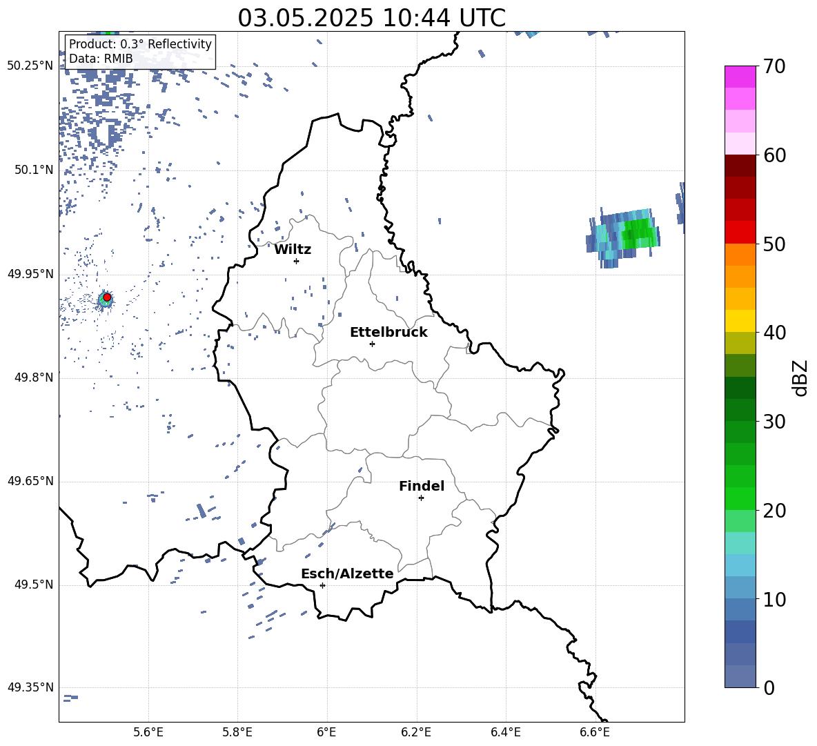Click the dBZ colorbar axis title
Image resolution: width=817 pixels, height=746 pixels.
(800, 377)
